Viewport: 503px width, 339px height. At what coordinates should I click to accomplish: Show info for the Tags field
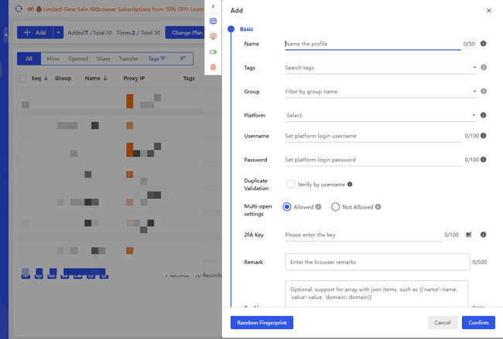[x=484, y=67]
